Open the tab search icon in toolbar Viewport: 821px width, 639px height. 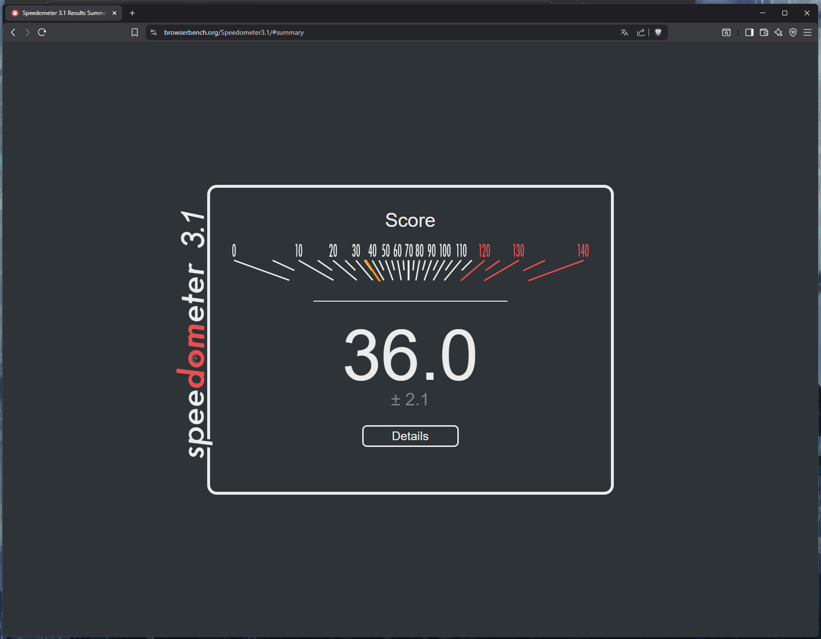(x=726, y=32)
